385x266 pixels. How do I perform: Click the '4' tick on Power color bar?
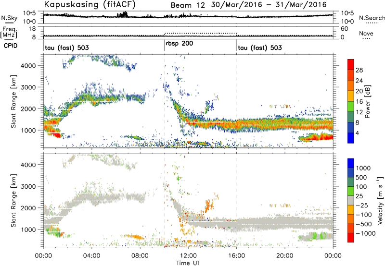pyautogui.click(x=357, y=133)
